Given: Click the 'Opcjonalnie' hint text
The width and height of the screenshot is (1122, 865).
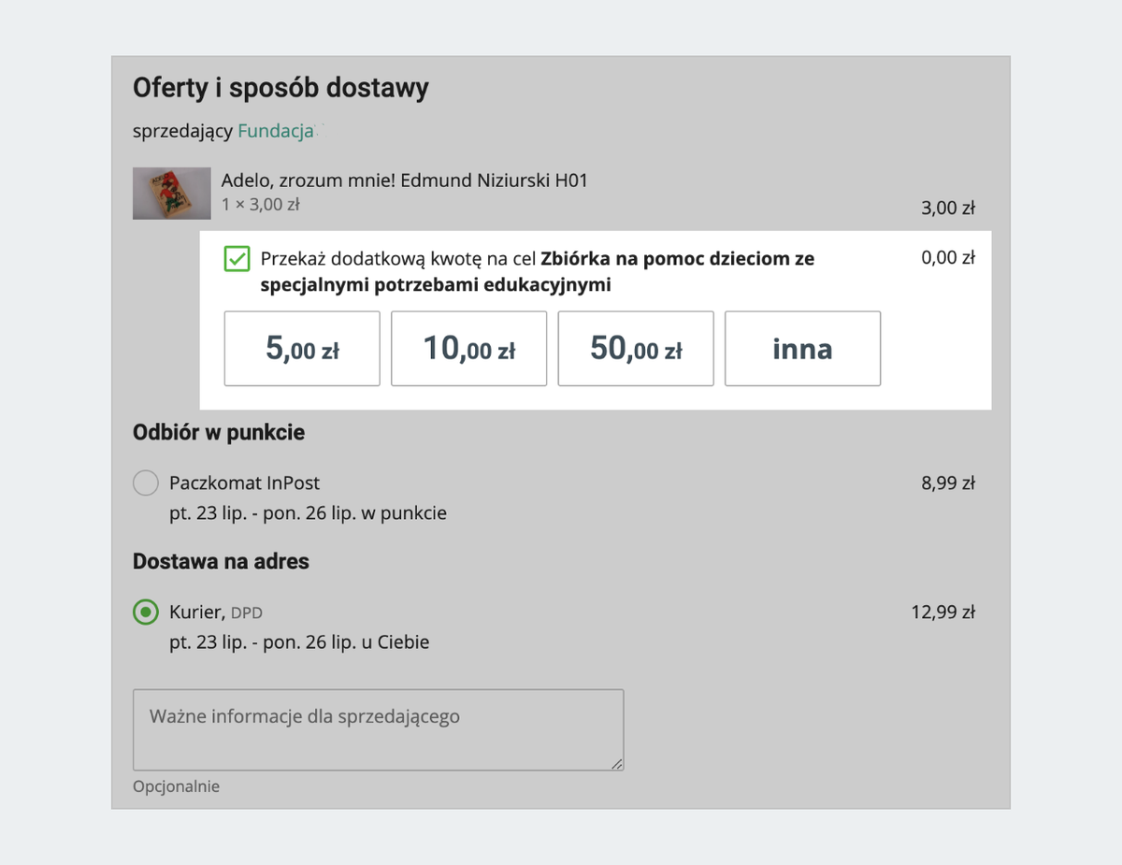Looking at the screenshot, I should tap(176, 786).
